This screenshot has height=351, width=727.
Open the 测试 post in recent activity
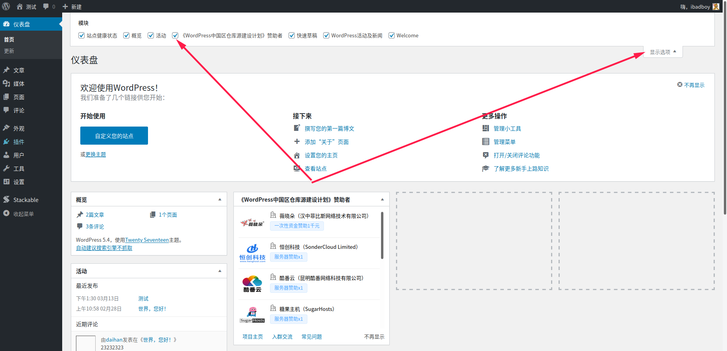point(143,299)
